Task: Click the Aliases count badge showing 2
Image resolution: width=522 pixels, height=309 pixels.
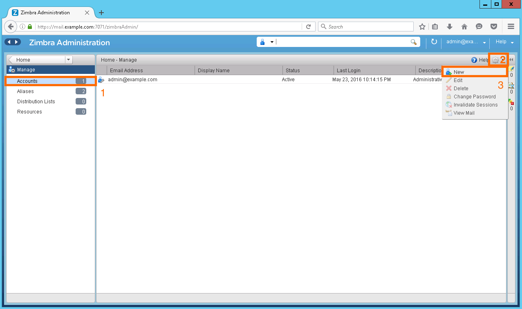Action: coord(81,91)
